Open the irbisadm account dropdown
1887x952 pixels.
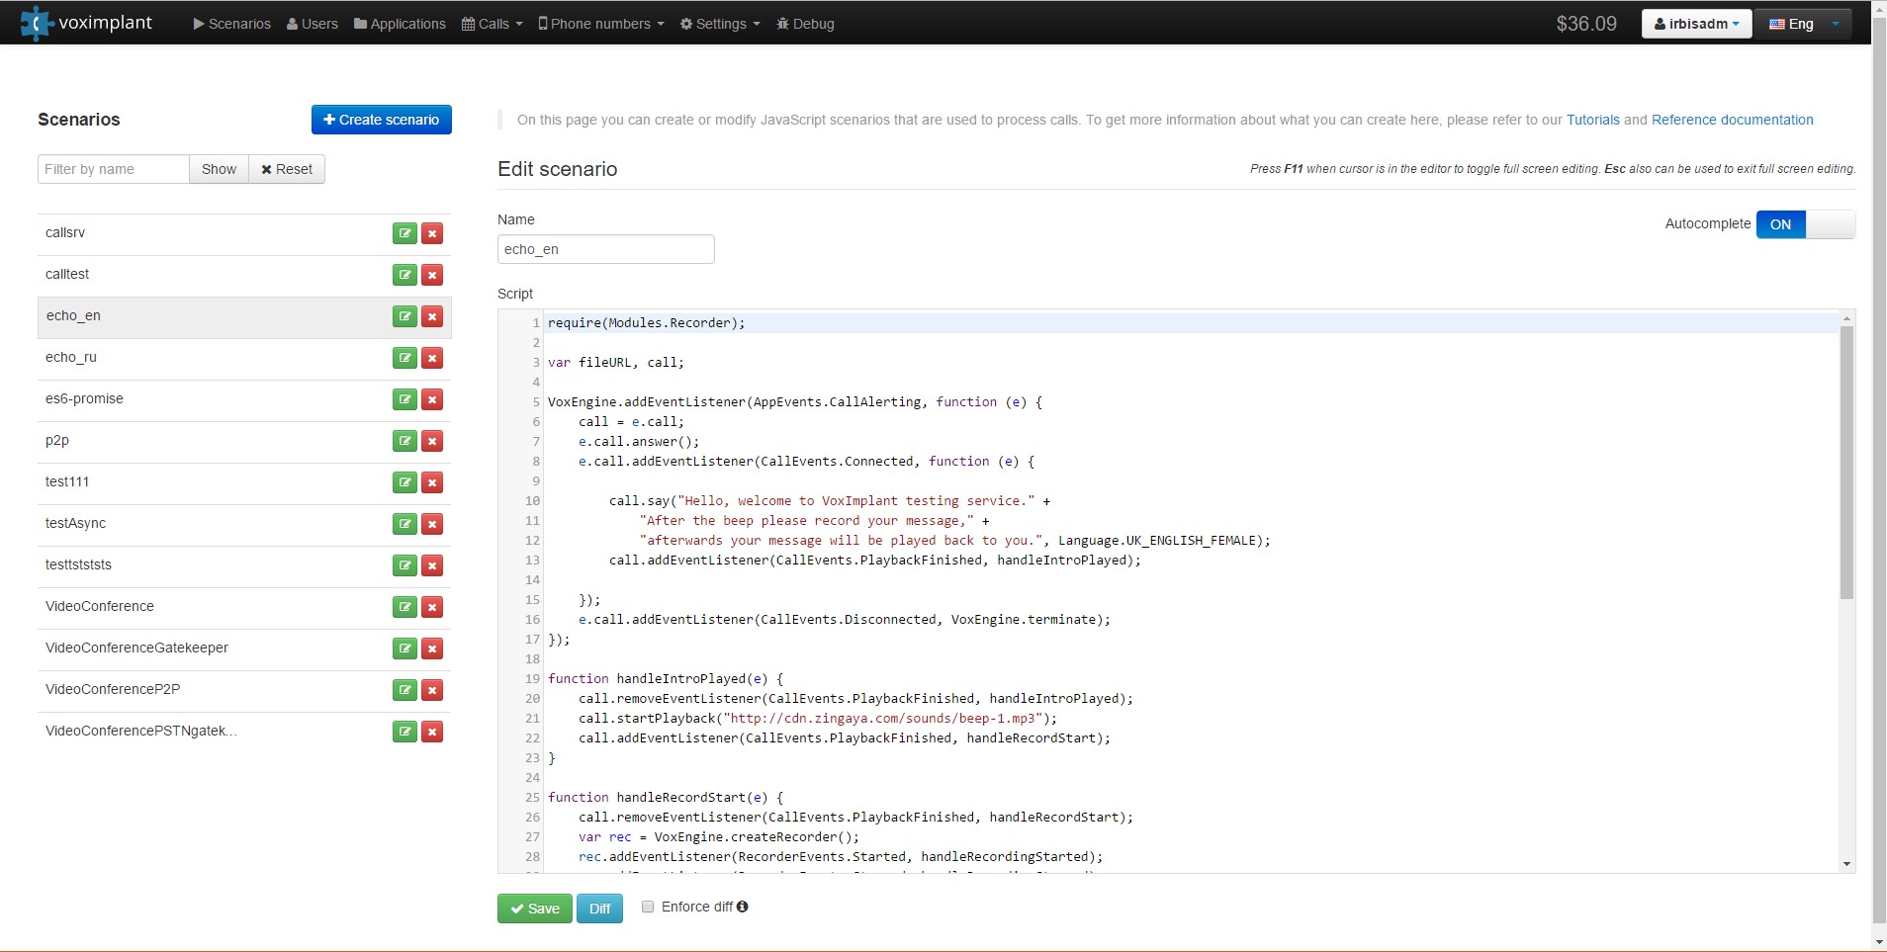click(x=1696, y=24)
